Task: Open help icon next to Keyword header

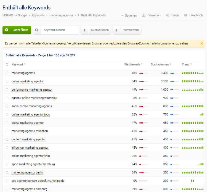Action: [25, 64]
